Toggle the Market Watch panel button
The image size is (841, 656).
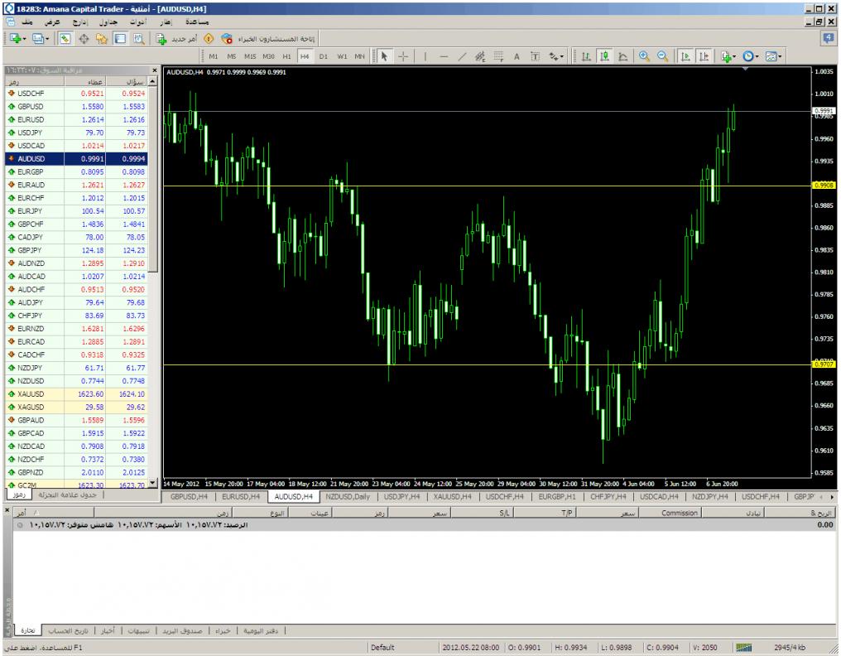pyautogui.click(x=65, y=39)
